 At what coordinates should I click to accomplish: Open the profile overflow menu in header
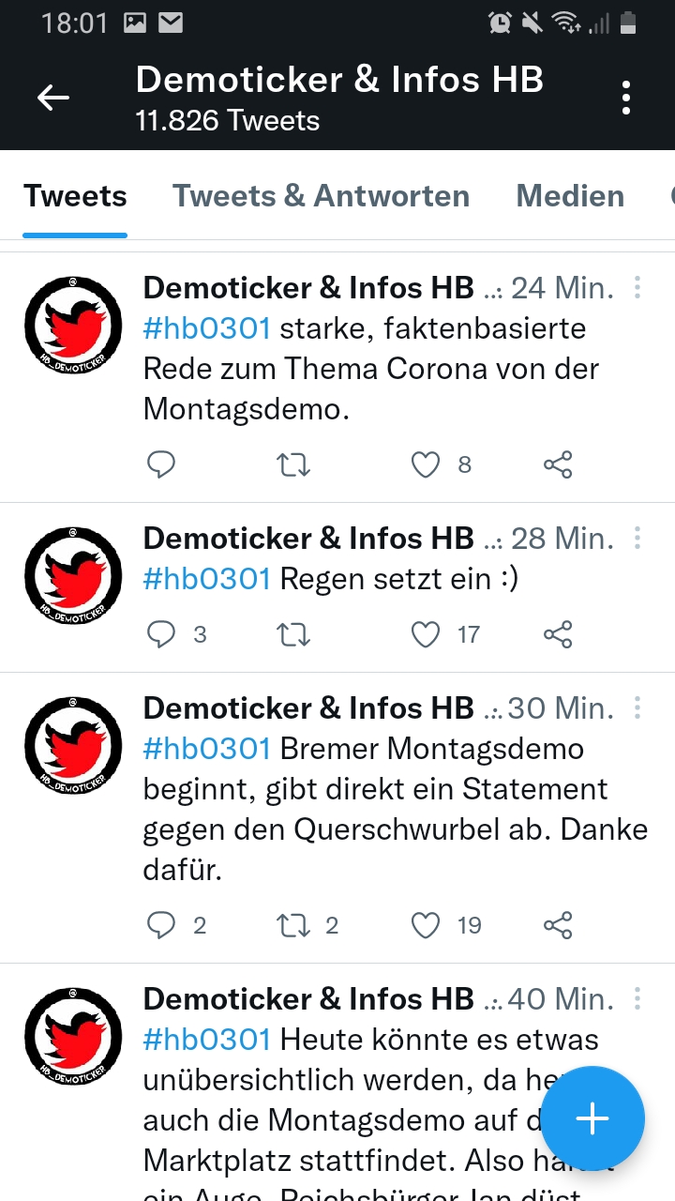point(625,98)
